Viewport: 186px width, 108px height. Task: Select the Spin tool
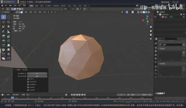tap(4, 49)
